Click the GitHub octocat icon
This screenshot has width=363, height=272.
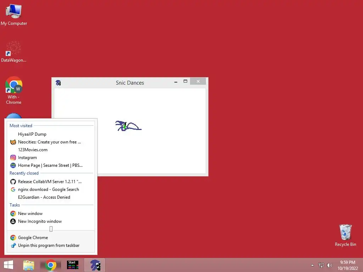[x=13, y=182]
